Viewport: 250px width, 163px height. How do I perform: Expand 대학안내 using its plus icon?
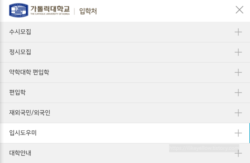238,153
